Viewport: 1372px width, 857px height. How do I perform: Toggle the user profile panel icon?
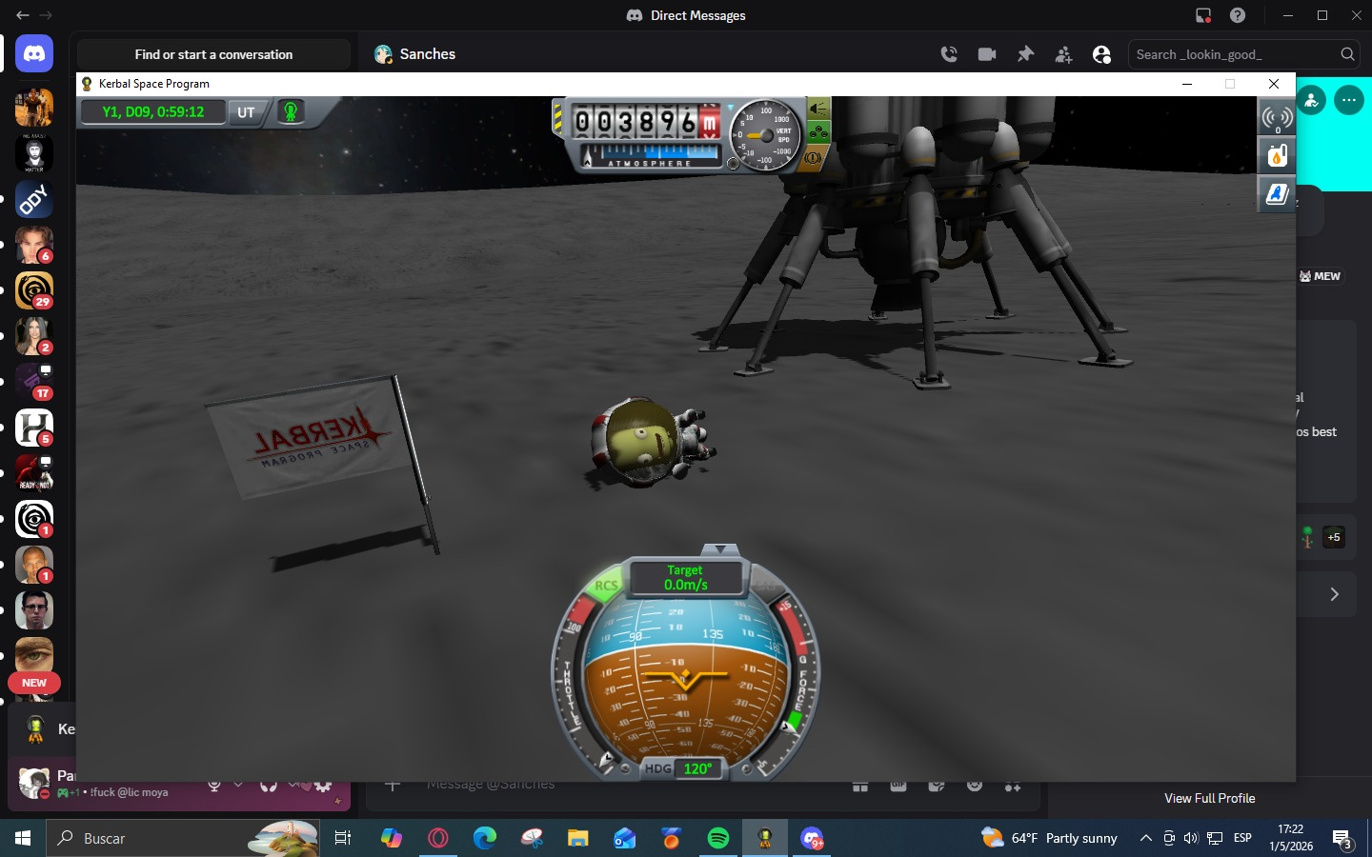coord(1101,54)
